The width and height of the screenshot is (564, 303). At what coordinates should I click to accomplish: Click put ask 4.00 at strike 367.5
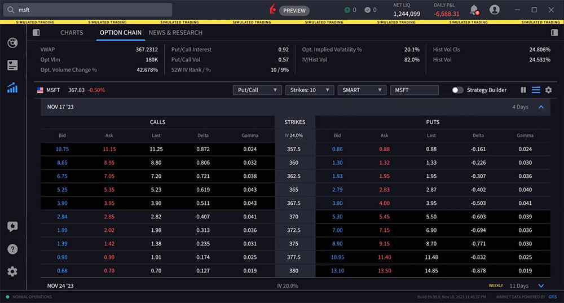point(384,203)
